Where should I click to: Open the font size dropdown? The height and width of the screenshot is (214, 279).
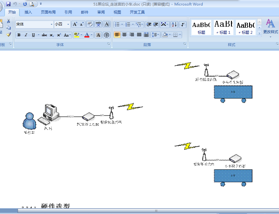pyautogui.click(x=68, y=24)
